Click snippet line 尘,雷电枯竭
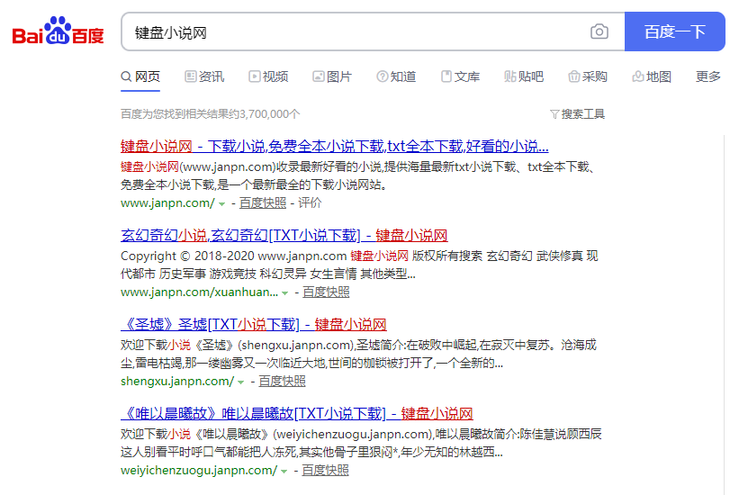 [311, 363]
